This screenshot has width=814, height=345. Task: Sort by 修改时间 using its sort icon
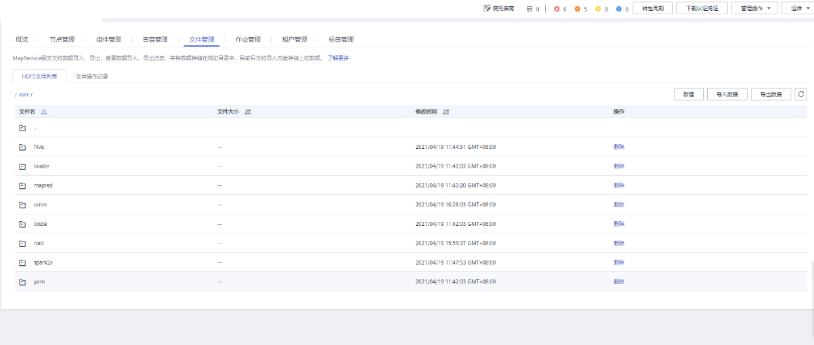coord(446,112)
